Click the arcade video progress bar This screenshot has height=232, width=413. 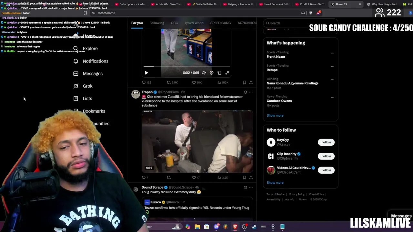tap(186, 66)
